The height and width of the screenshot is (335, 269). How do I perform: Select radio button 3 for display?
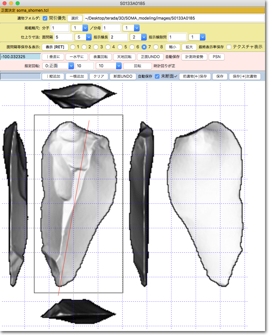click(x=96, y=47)
